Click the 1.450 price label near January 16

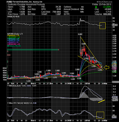click(78, 70)
